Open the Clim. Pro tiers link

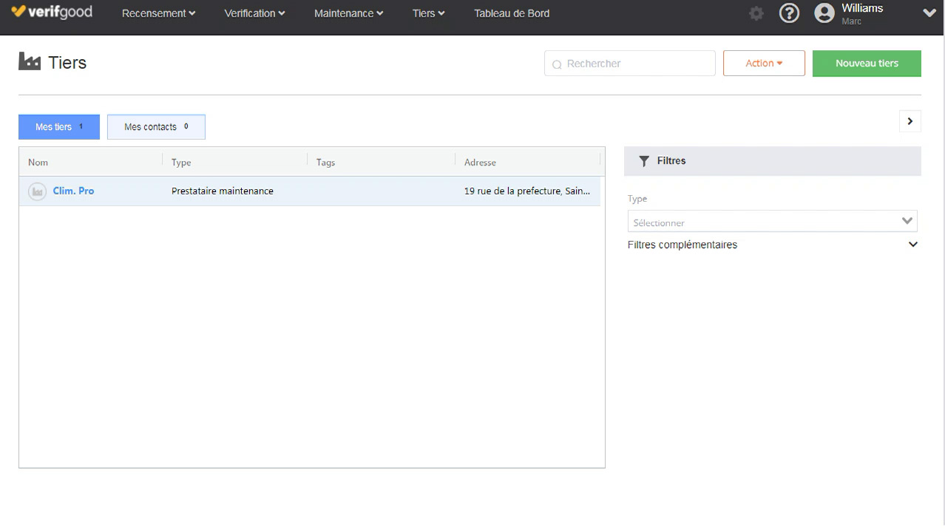73,191
